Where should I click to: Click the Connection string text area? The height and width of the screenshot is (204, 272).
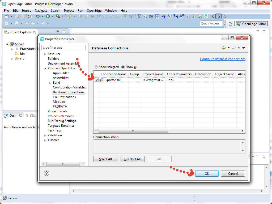point(169,146)
